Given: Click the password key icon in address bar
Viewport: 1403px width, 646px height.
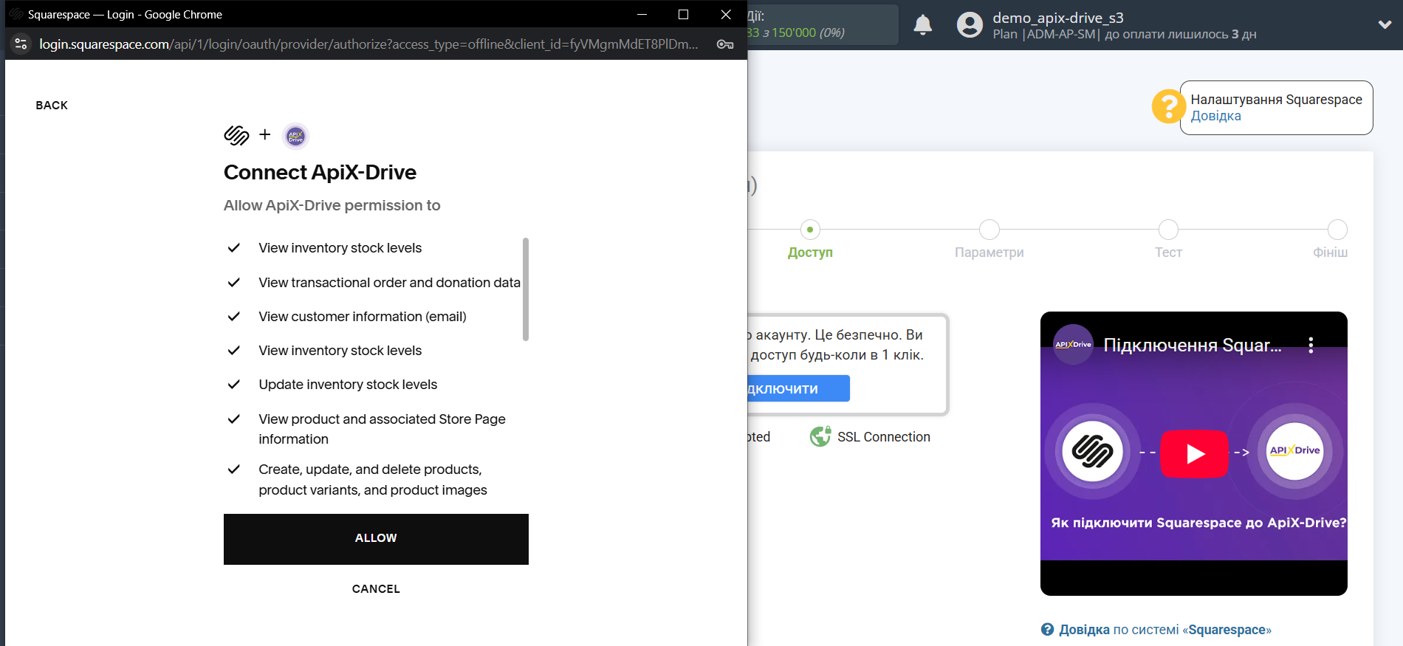Looking at the screenshot, I should coord(725,44).
